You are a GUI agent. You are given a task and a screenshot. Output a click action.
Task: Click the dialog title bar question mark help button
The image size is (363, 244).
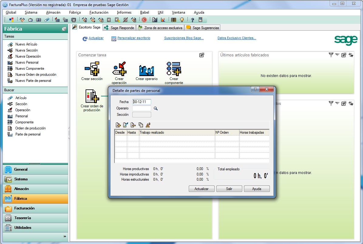255,89
